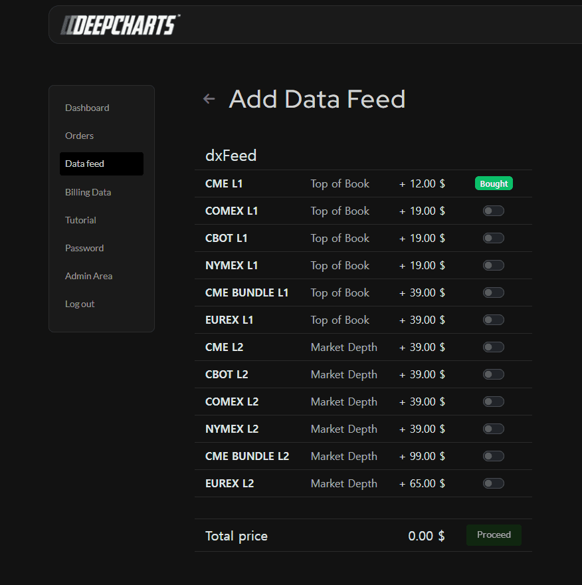Screen dimensions: 582x585
Task: Select the Data feed sidebar item
Action: point(102,164)
